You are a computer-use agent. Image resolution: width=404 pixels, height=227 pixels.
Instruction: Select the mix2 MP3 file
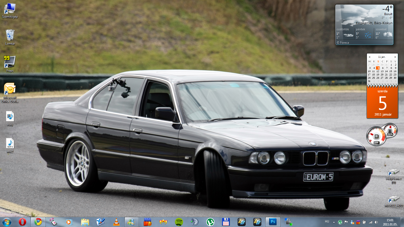[x=10, y=146]
